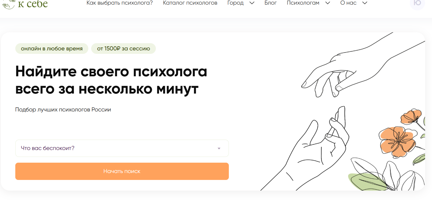This screenshot has width=432, height=207.
Task: Click the chevron next to Психологам
Action: (x=328, y=3)
